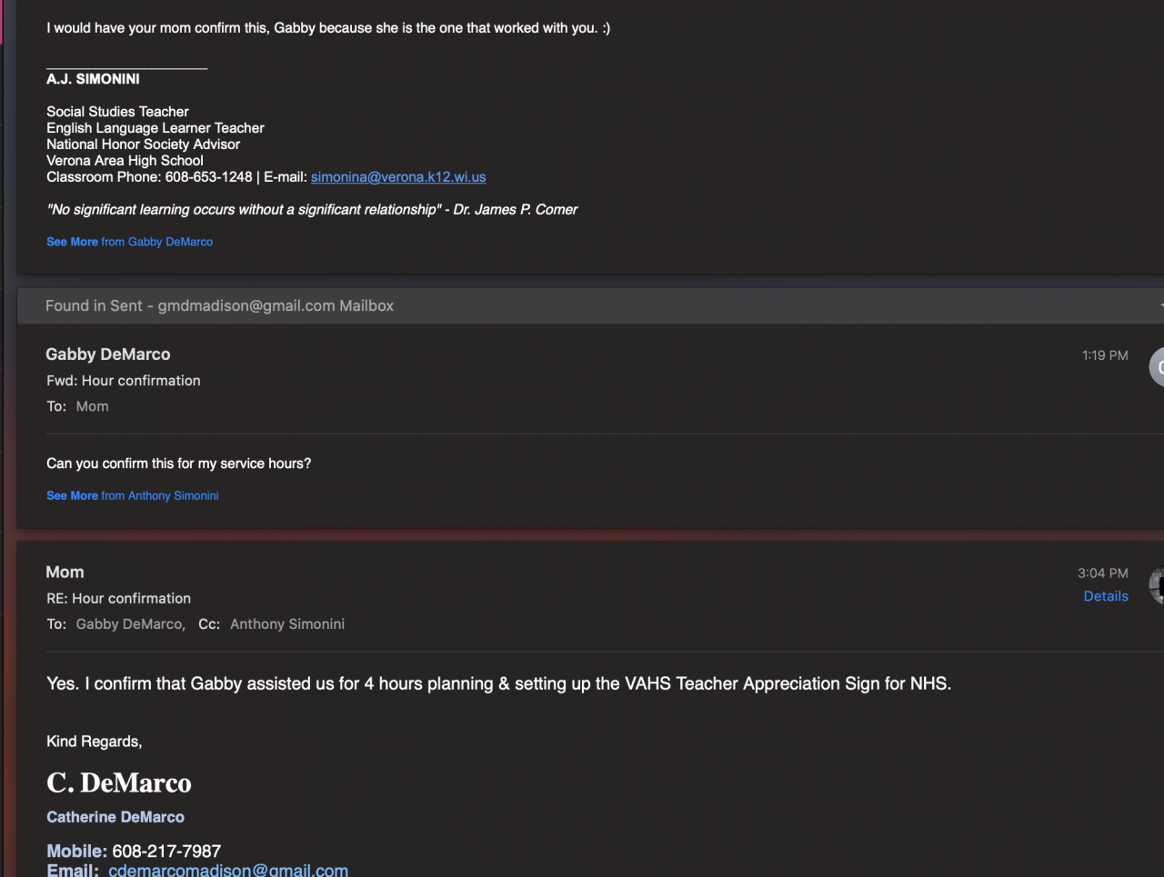Open the Details link on Mom's email
Image resolution: width=1164 pixels, height=877 pixels.
1105,596
